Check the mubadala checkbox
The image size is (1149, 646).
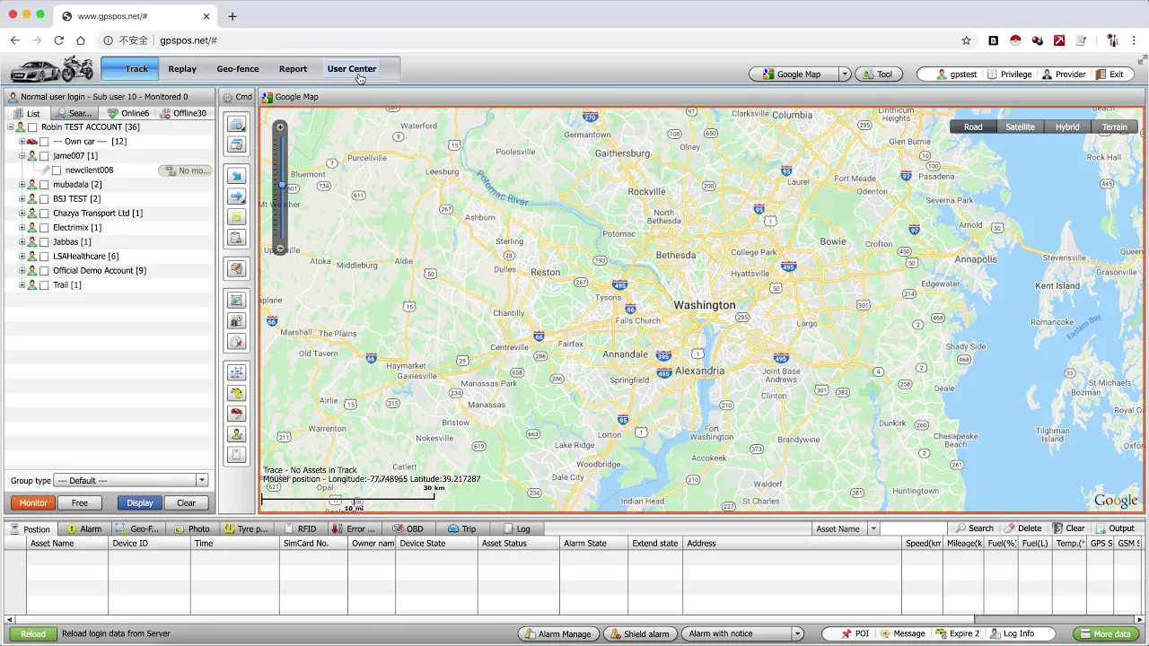44,185
